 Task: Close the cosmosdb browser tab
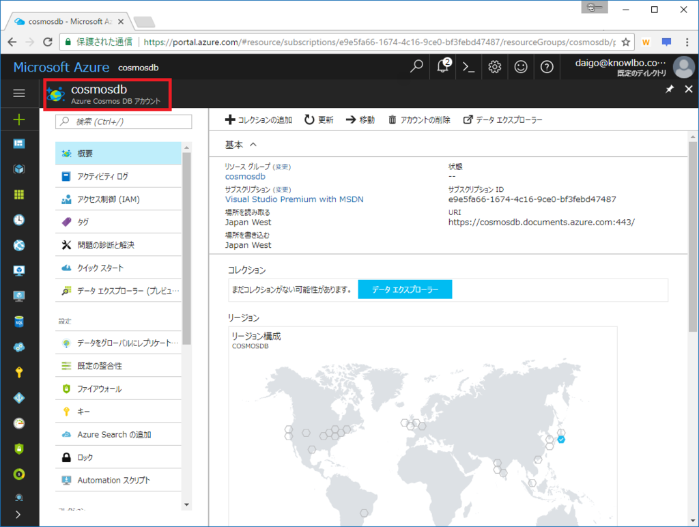click(121, 21)
